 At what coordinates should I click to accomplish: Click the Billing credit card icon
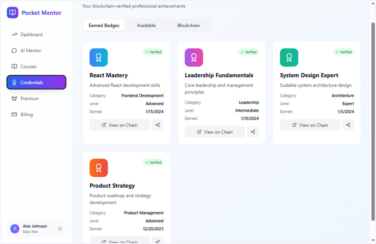click(14, 114)
